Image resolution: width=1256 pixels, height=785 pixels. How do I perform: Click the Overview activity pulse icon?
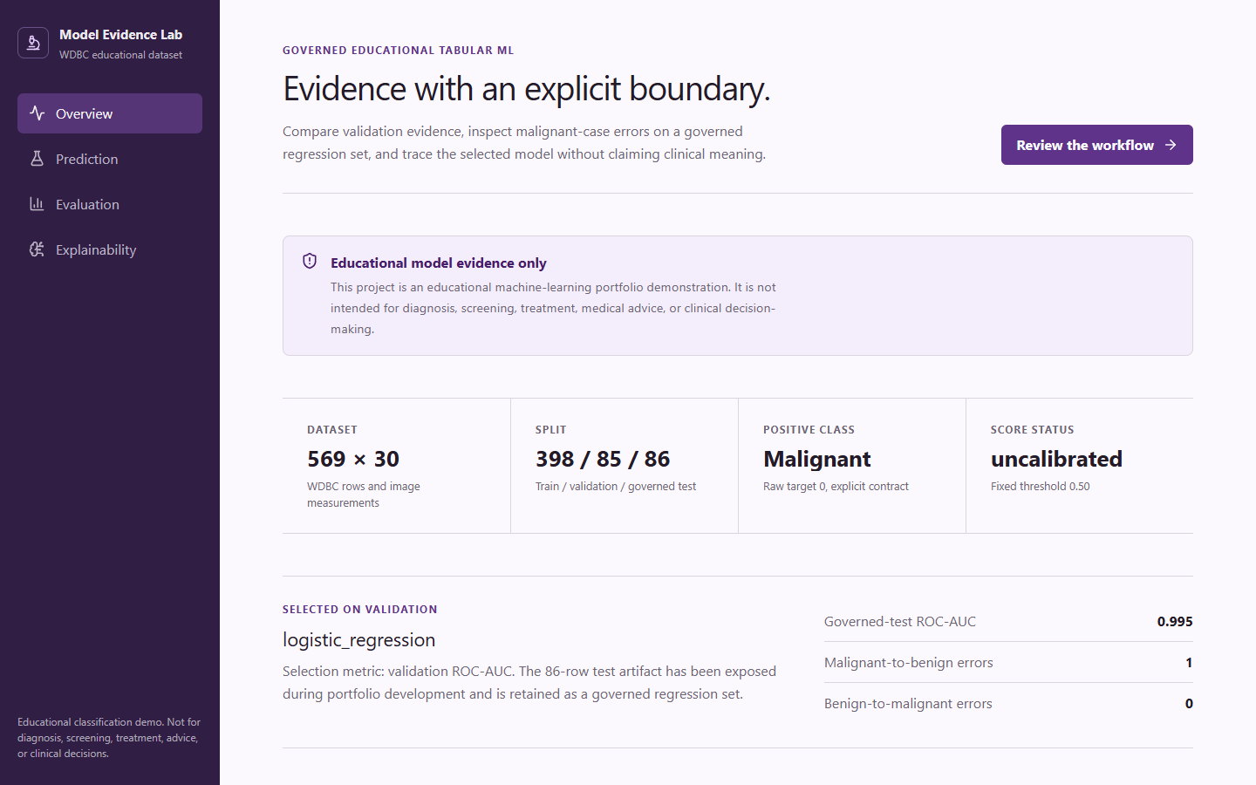(x=37, y=113)
